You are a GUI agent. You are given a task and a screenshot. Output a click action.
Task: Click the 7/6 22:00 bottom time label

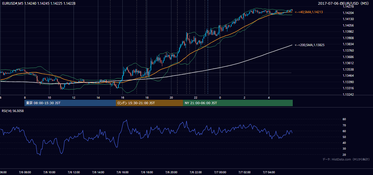click(x=196, y=172)
